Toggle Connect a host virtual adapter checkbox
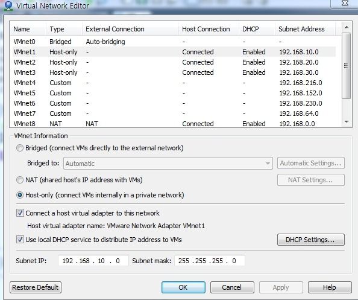358x300 pixels. point(20,213)
